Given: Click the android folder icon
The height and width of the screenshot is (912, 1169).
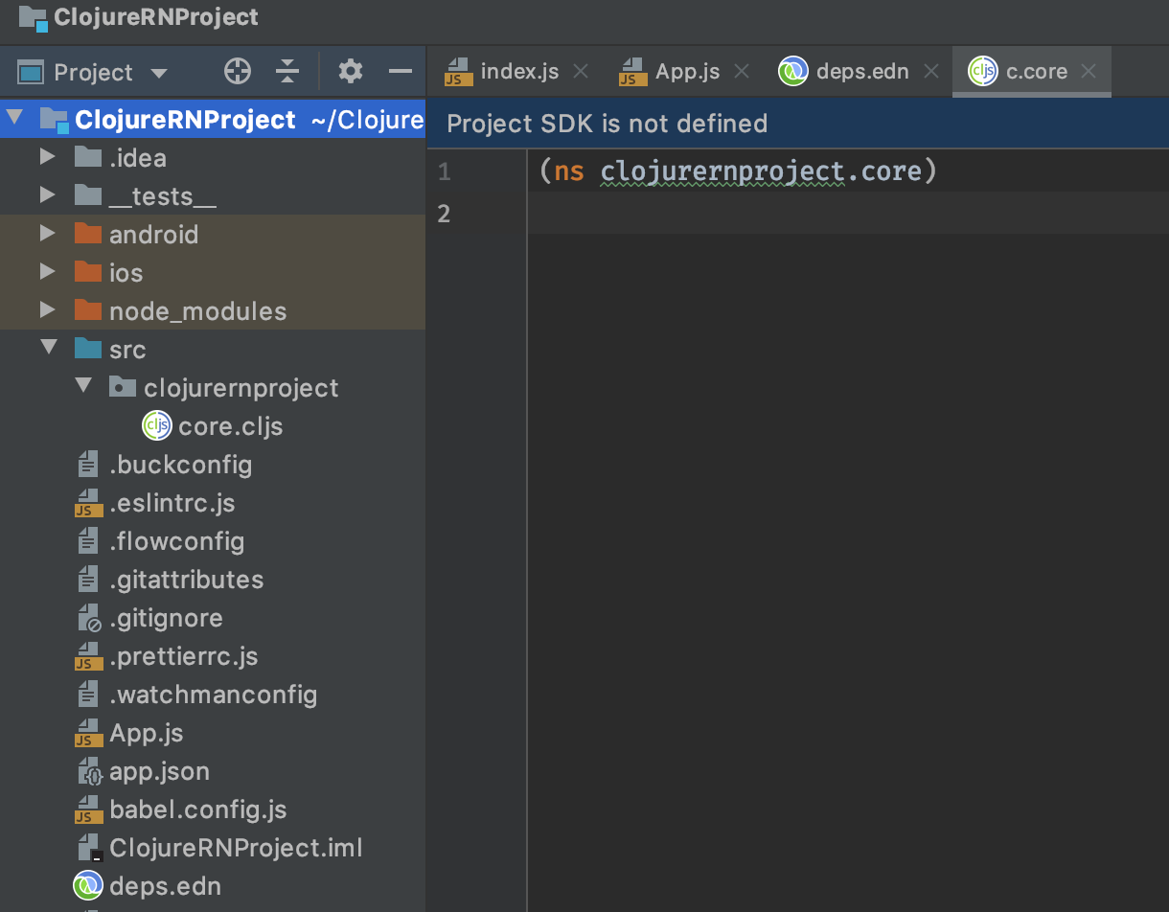Looking at the screenshot, I should (88, 234).
